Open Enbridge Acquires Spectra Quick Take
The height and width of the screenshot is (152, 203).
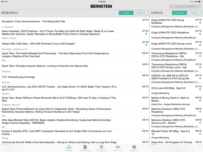[74, 68]
